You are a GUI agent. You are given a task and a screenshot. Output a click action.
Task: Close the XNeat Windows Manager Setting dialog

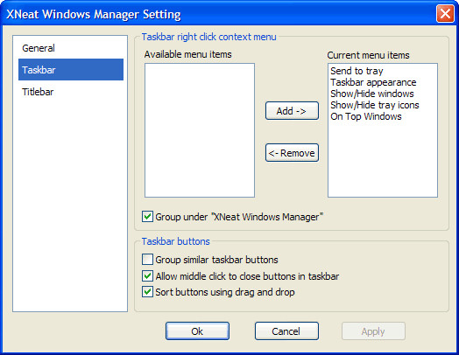point(445,13)
